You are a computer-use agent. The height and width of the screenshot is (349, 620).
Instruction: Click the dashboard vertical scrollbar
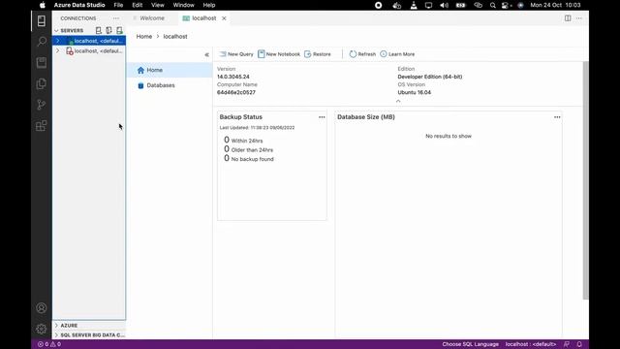click(x=585, y=180)
